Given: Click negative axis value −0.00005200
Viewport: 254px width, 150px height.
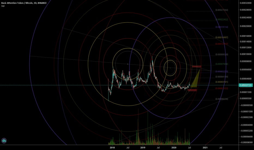Looking at the screenshot, I should pyautogui.click(x=246, y=131).
